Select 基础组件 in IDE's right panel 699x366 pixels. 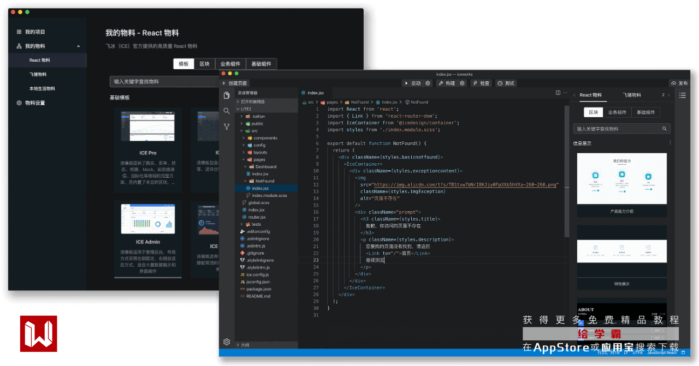[645, 112]
